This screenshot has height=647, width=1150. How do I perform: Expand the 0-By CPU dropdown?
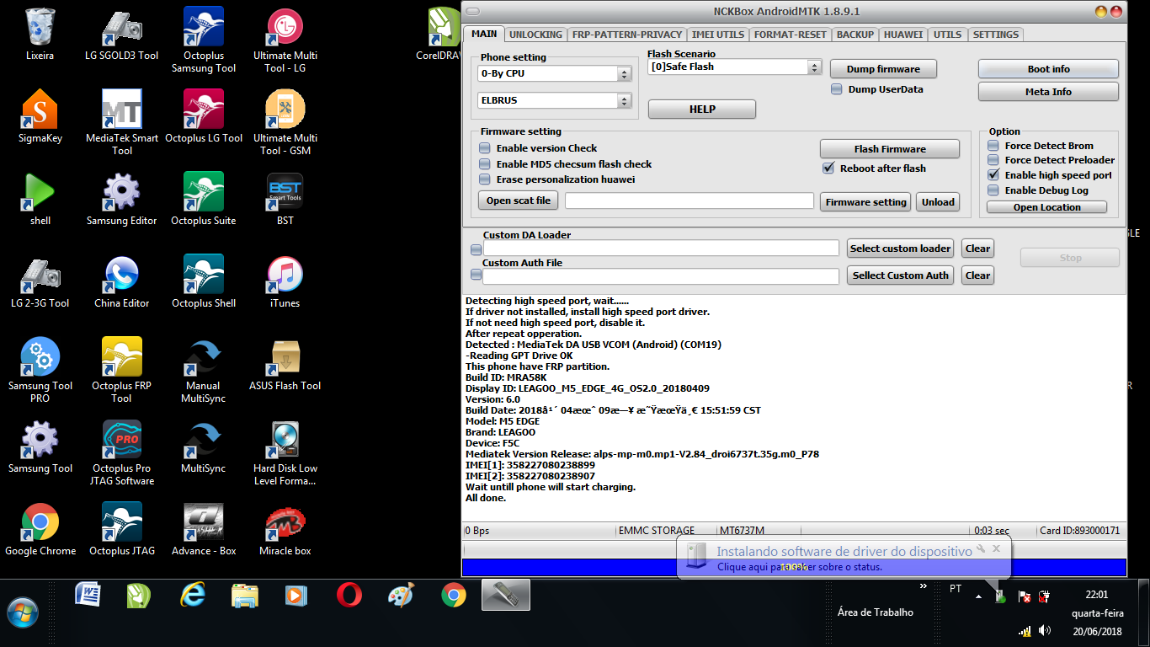pyautogui.click(x=625, y=74)
